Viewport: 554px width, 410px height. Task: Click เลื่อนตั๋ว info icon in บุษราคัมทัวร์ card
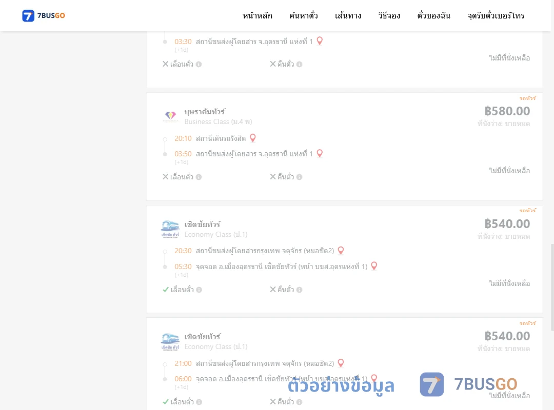click(199, 177)
